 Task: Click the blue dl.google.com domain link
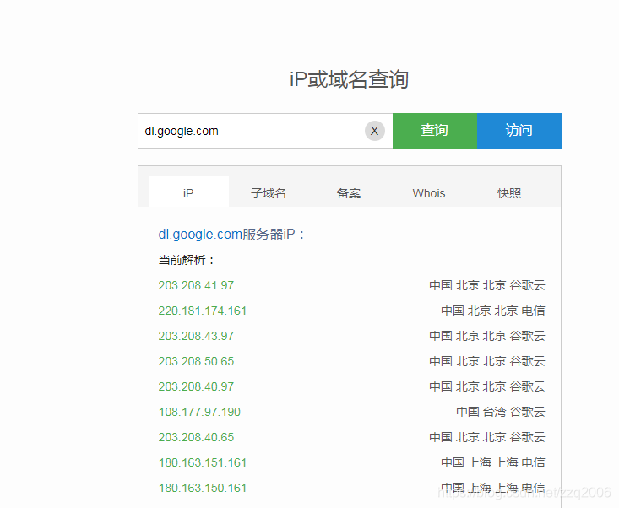pos(200,235)
